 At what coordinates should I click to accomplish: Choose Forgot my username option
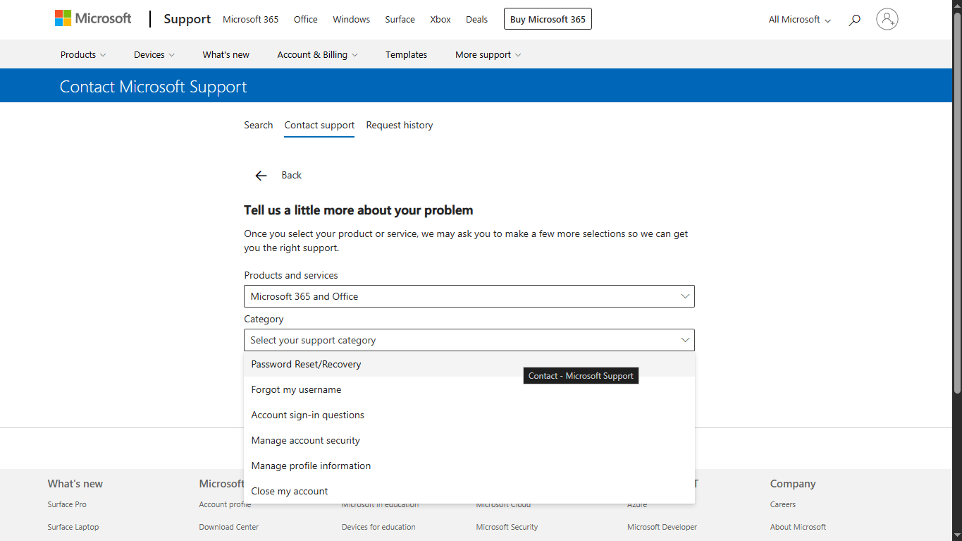[x=469, y=389]
